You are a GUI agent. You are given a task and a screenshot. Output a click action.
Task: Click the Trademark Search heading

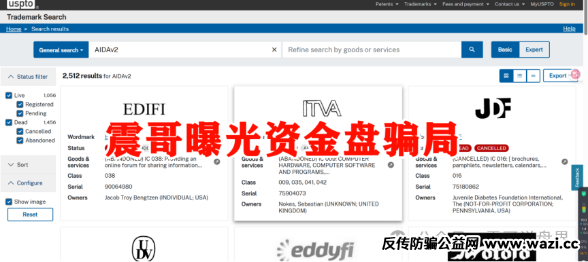(36, 17)
